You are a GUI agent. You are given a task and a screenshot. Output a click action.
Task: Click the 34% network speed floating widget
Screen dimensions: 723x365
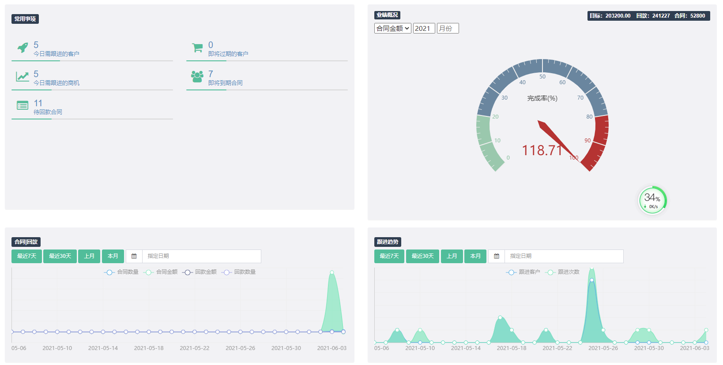tap(652, 201)
